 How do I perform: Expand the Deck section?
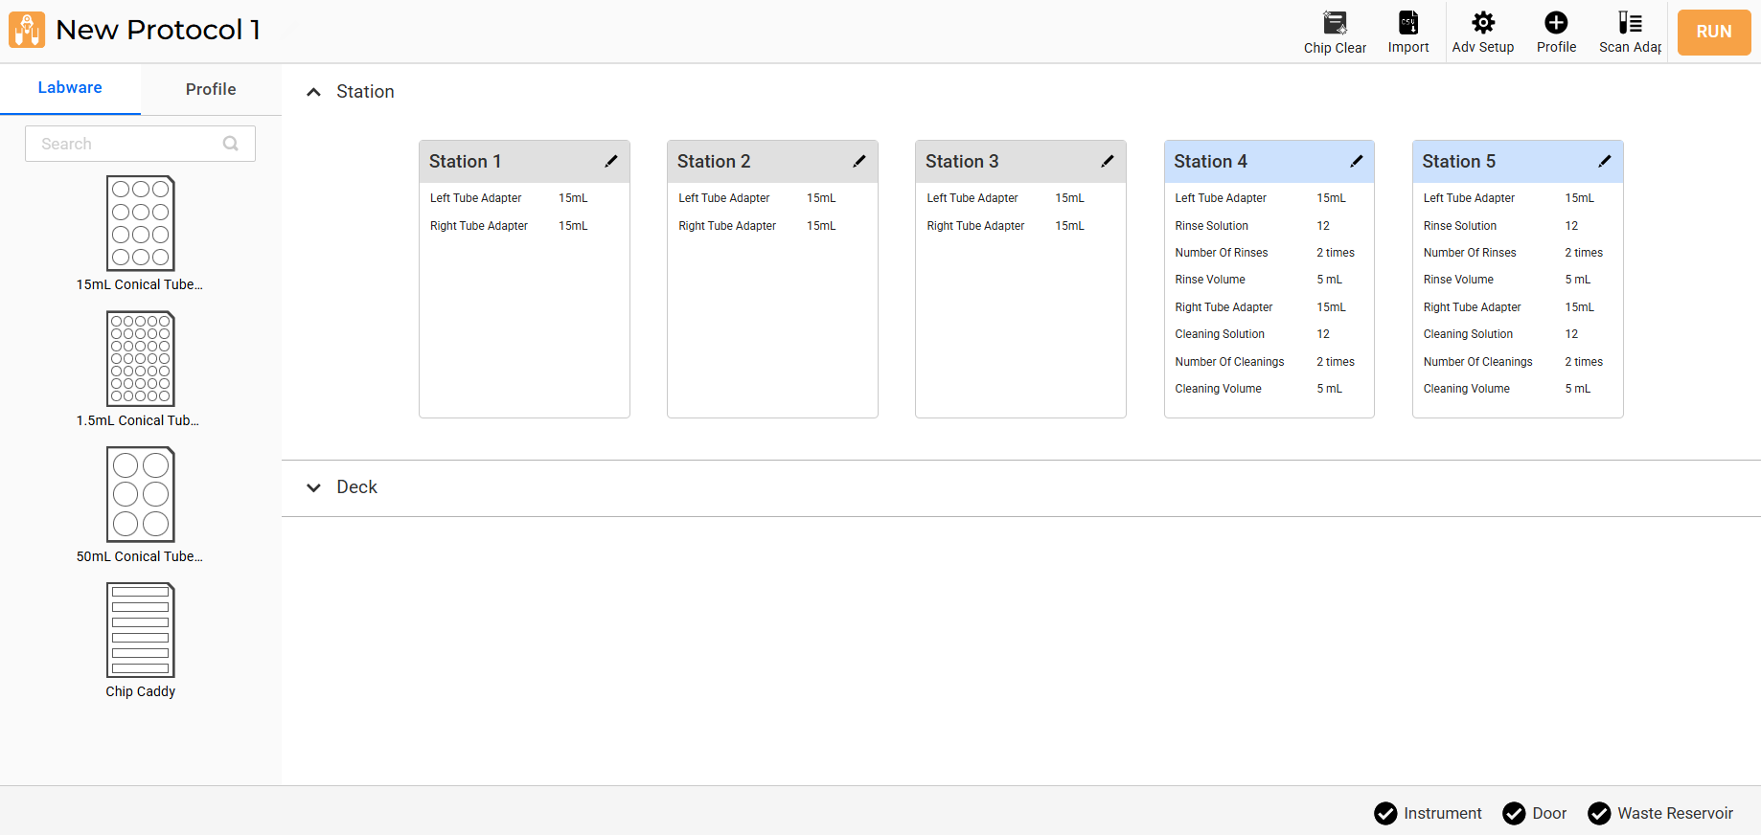pos(313,487)
